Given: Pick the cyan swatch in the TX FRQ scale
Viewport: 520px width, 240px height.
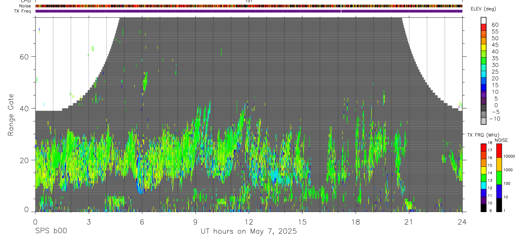Looking at the screenshot, I should 484,185.
